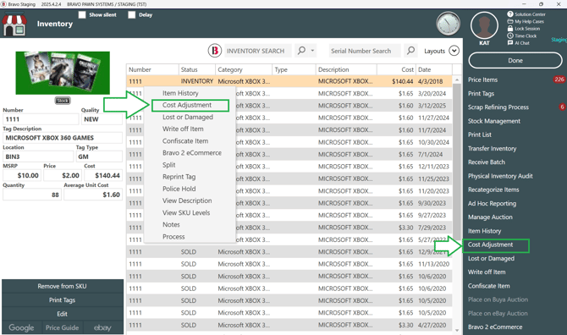Click serial number search magnifier icon
The width and height of the screenshot is (567, 335).
pos(410,51)
